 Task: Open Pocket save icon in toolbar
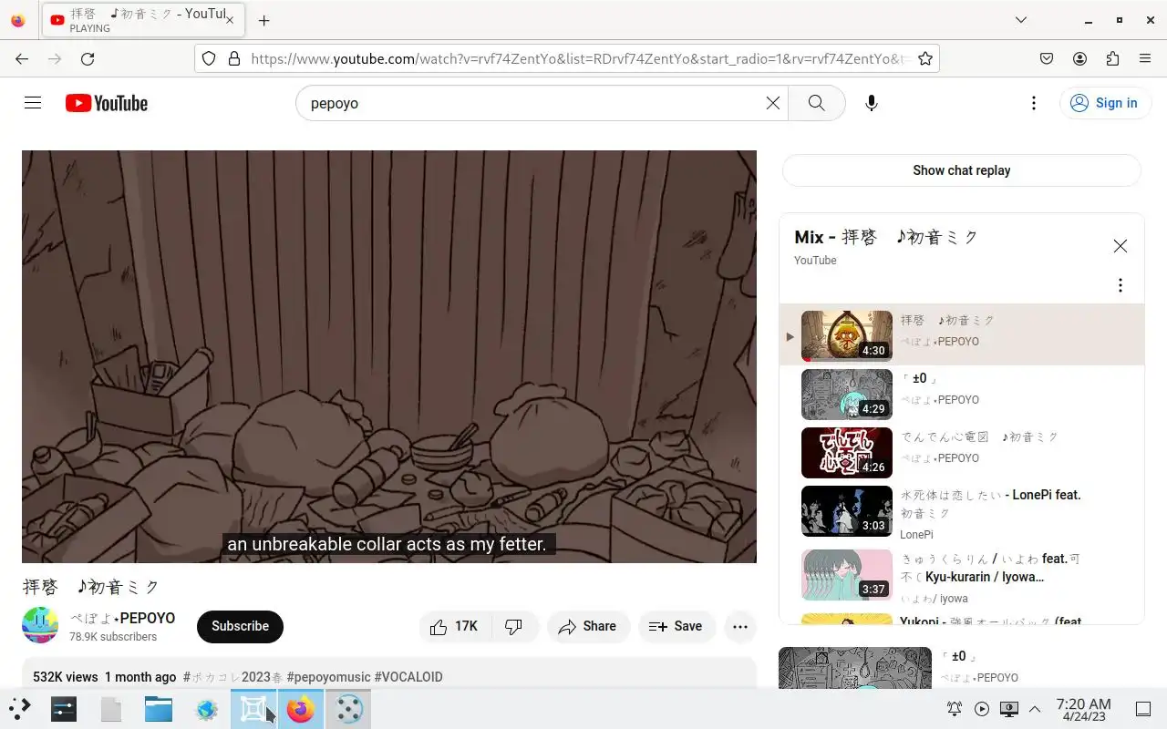pyautogui.click(x=1047, y=58)
